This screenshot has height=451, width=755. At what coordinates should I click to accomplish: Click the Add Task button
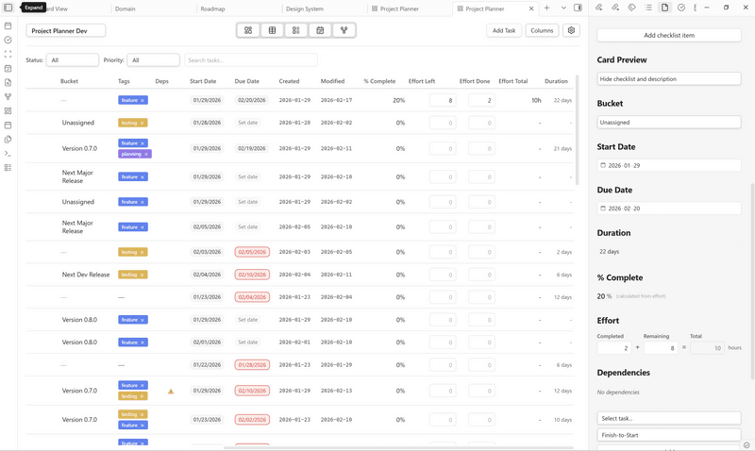(x=504, y=30)
